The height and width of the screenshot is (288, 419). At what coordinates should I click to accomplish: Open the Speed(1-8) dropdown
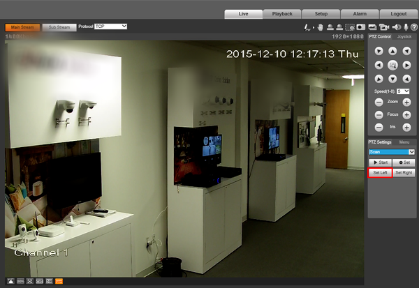403,91
